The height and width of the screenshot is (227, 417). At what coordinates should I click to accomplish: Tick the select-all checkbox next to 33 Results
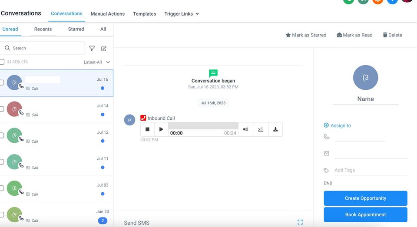(2, 62)
